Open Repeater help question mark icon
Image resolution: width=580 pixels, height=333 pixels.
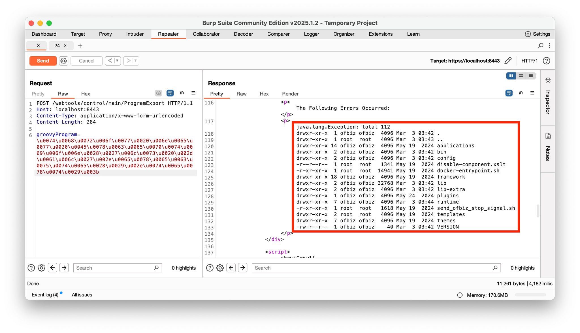tap(546, 61)
